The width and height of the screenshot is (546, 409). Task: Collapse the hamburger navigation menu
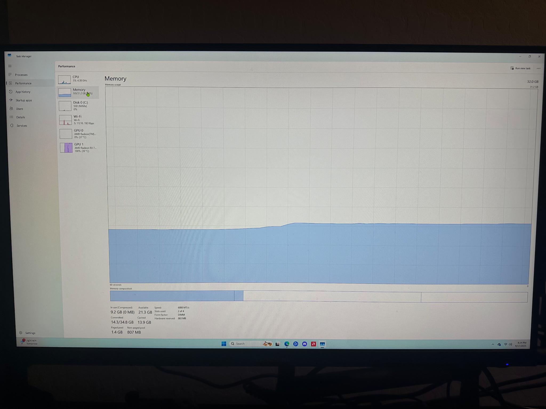[10, 66]
